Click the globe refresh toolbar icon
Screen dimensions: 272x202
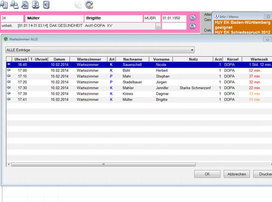pos(89,5)
